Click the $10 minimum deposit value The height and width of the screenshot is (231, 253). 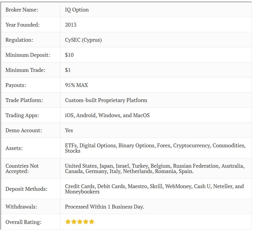pos(69,55)
